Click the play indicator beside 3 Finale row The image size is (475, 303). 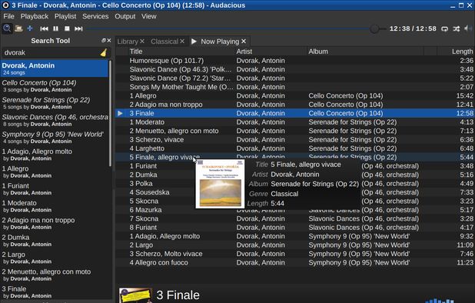pyautogui.click(x=120, y=113)
